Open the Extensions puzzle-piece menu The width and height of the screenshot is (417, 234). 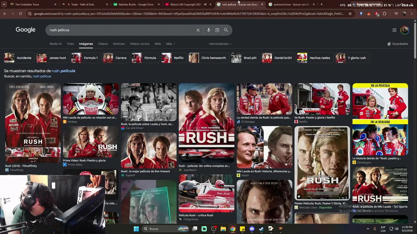[384, 14]
